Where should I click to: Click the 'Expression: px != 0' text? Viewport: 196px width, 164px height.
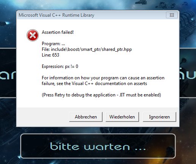coord(60,66)
